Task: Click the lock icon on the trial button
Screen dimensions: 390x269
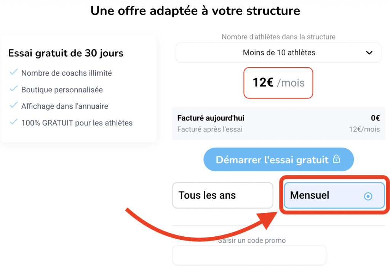Action: tap(336, 160)
